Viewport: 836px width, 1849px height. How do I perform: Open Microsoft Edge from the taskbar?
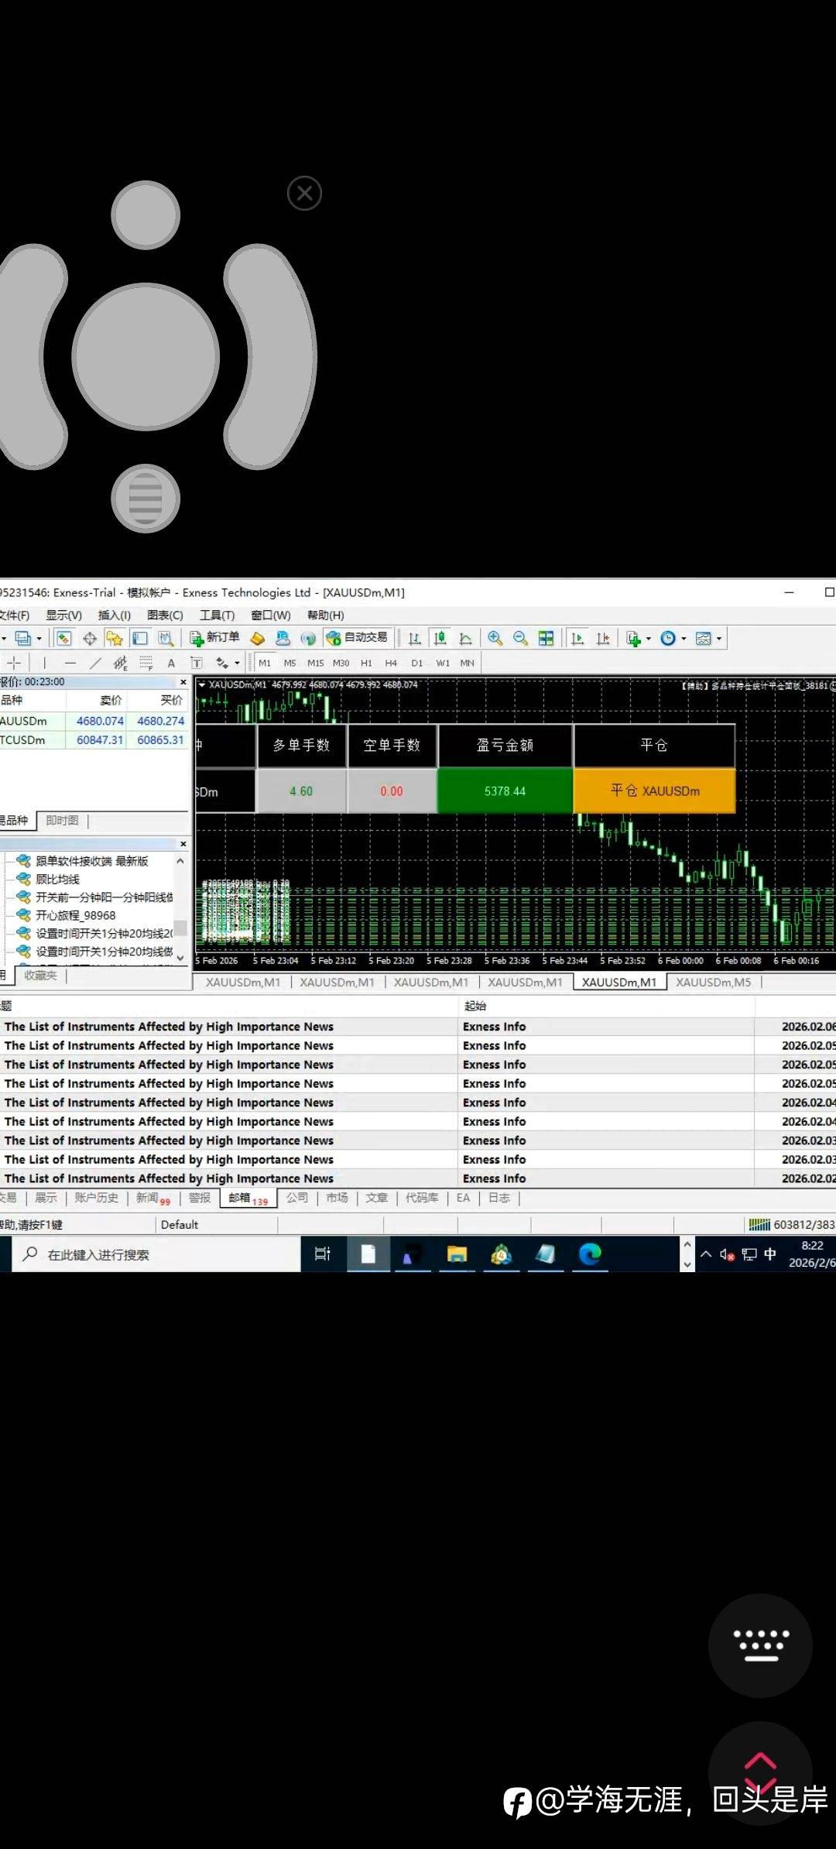click(x=590, y=1254)
